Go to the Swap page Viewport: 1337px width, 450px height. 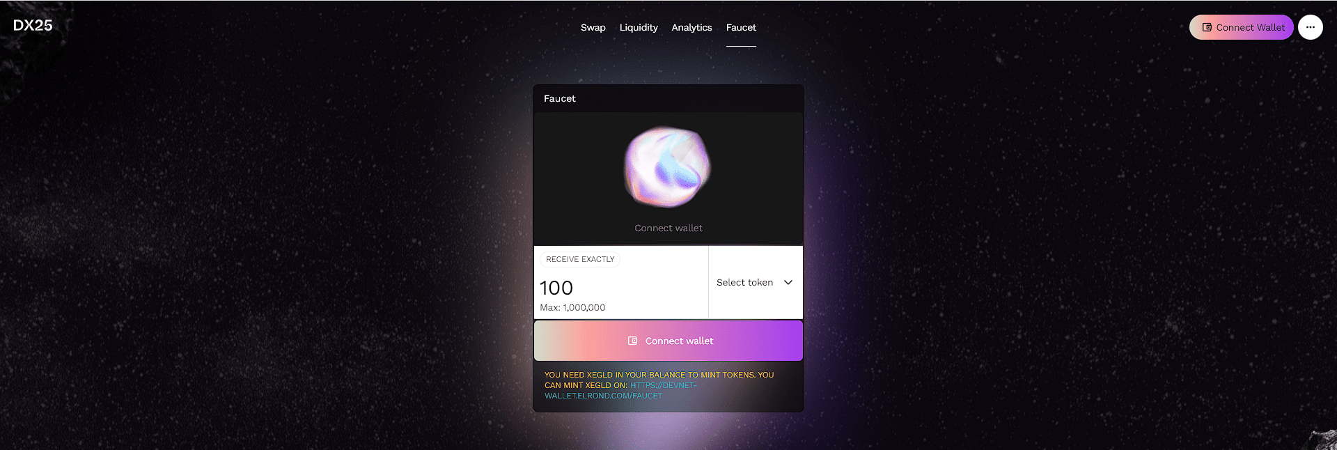[x=593, y=27]
